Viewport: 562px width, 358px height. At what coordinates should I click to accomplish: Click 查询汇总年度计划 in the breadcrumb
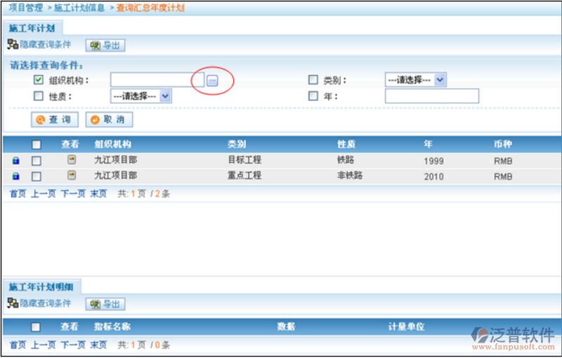pos(150,8)
